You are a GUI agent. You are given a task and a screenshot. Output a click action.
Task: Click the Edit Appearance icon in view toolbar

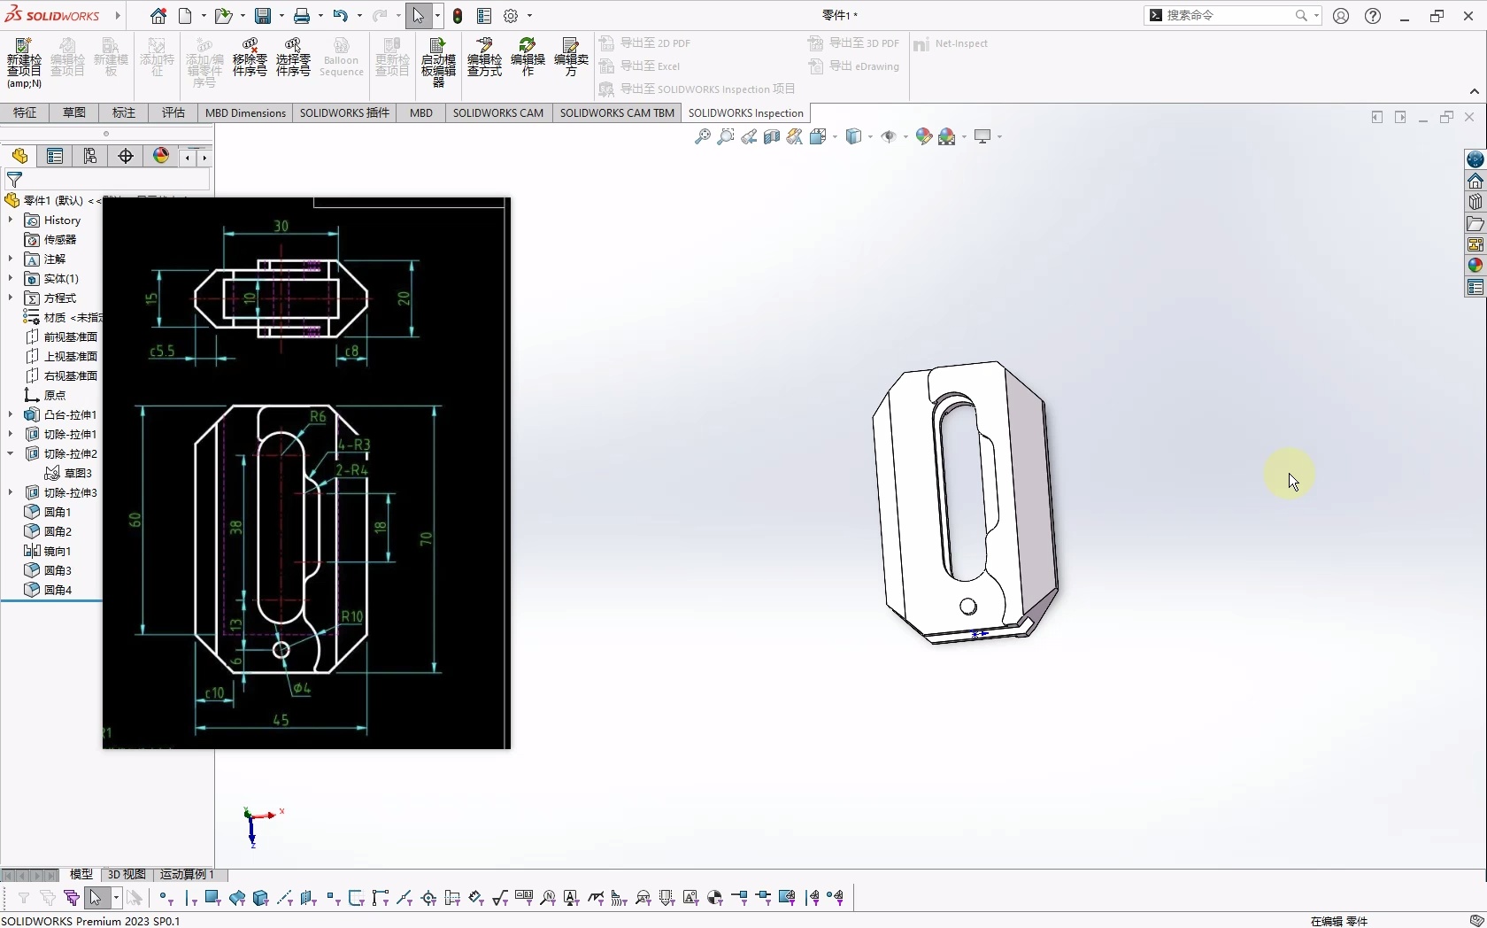pos(923,136)
